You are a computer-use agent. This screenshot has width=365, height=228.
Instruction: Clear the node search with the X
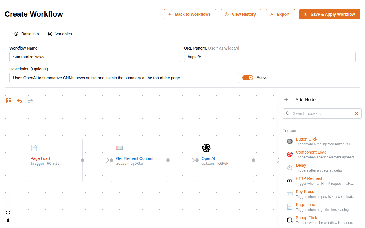pyautogui.click(x=356, y=113)
